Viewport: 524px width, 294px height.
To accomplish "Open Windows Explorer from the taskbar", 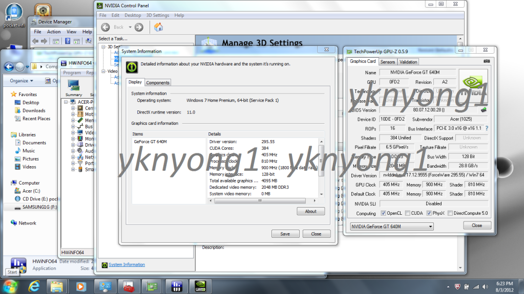I will (56, 286).
